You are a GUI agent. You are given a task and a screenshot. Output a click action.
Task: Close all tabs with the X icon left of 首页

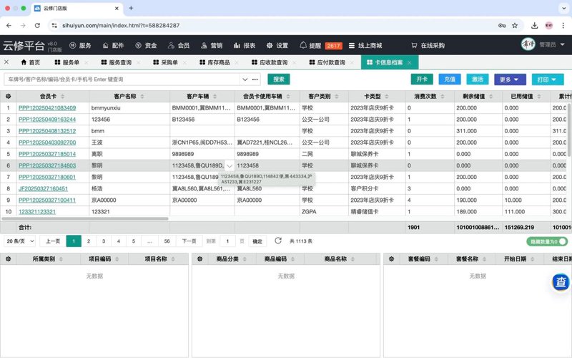(x=6, y=62)
